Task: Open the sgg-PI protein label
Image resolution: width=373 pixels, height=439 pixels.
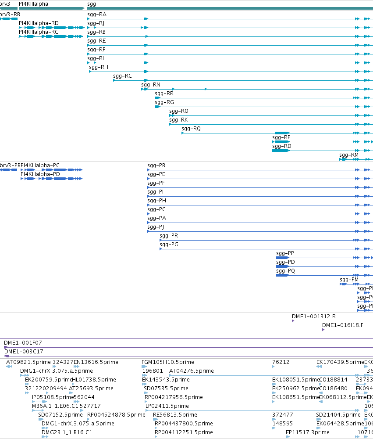Action: point(156,192)
